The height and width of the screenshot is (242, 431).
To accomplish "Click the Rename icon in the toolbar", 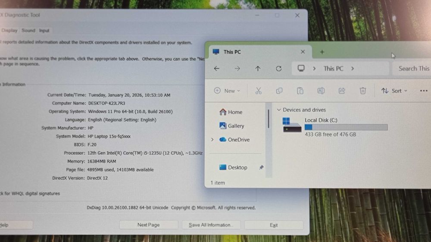I will [321, 91].
